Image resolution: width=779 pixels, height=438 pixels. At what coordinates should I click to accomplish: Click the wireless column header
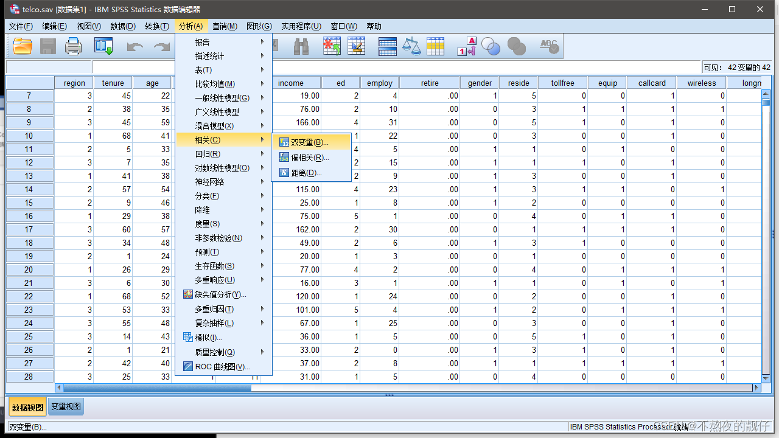pyautogui.click(x=702, y=83)
